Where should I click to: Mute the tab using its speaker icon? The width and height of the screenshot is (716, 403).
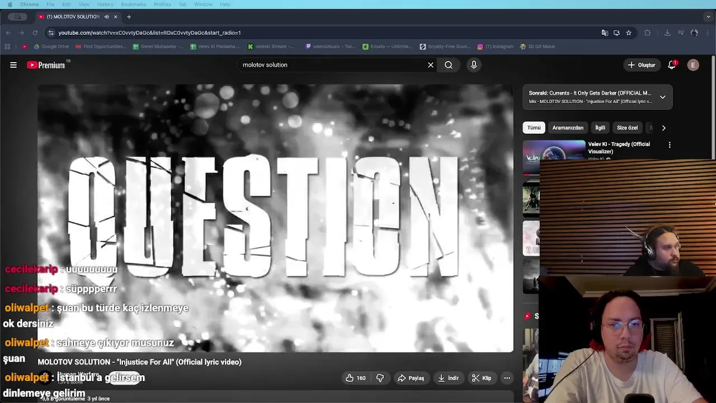click(106, 17)
